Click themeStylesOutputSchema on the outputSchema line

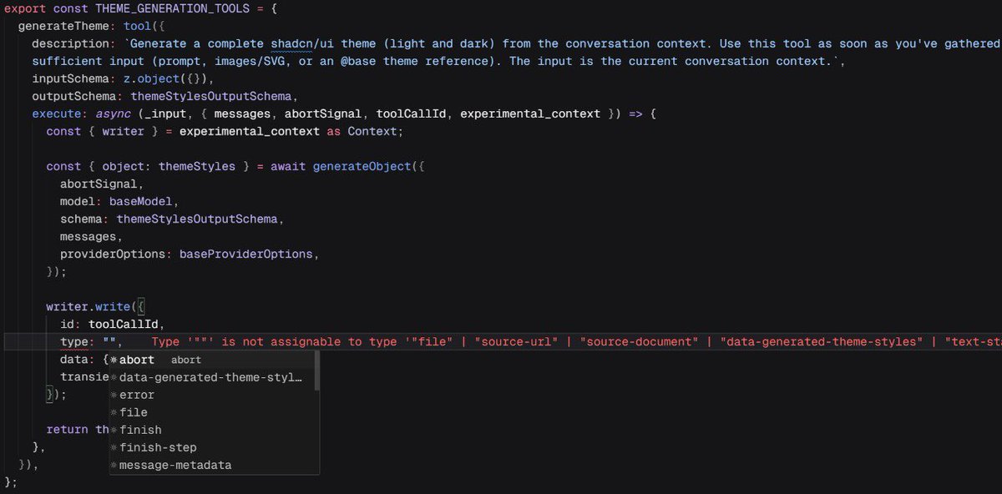[x=210, y=96]
